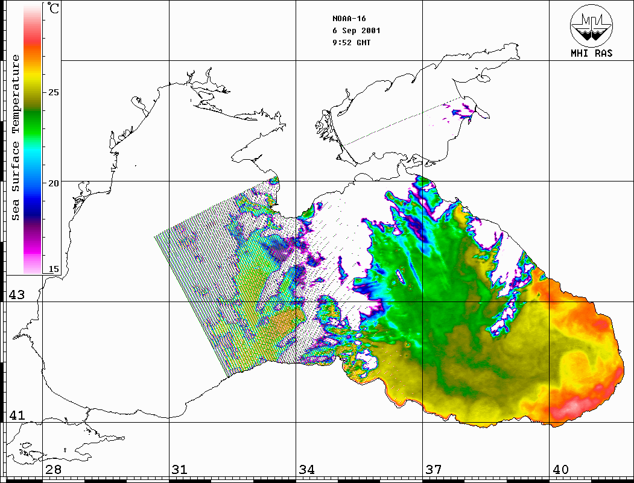Click the 'Sea Surface Temperature' legend title

point(15,137)
